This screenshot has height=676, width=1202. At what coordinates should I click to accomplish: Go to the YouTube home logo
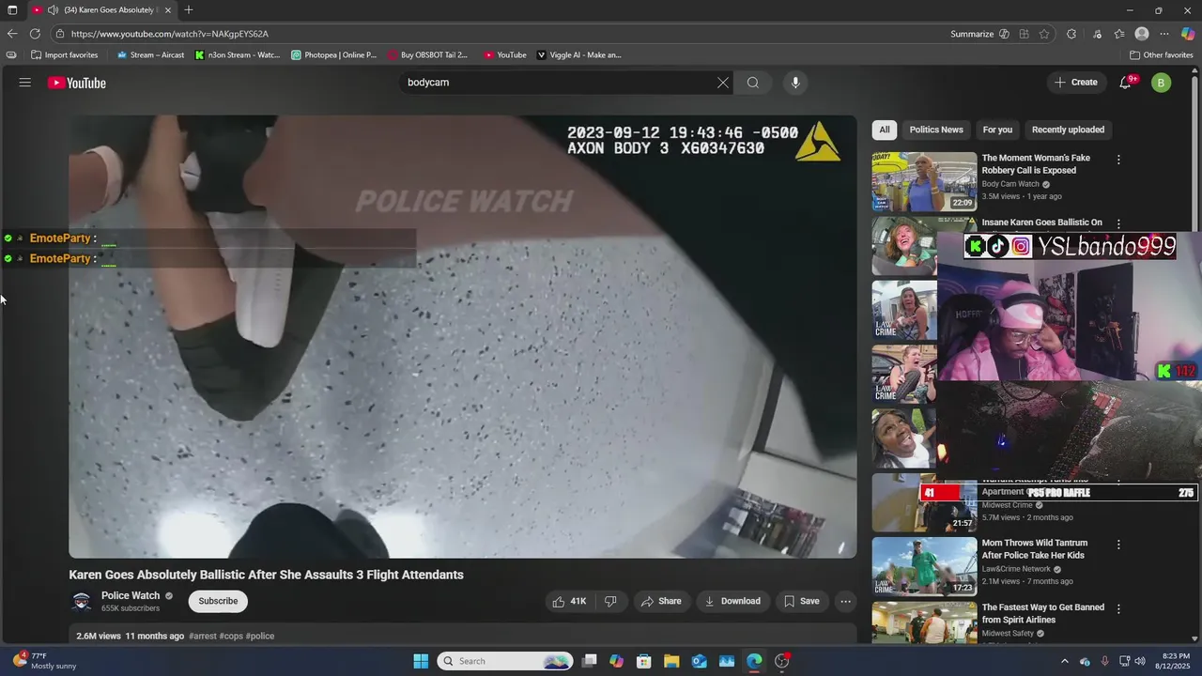(77, 83)
